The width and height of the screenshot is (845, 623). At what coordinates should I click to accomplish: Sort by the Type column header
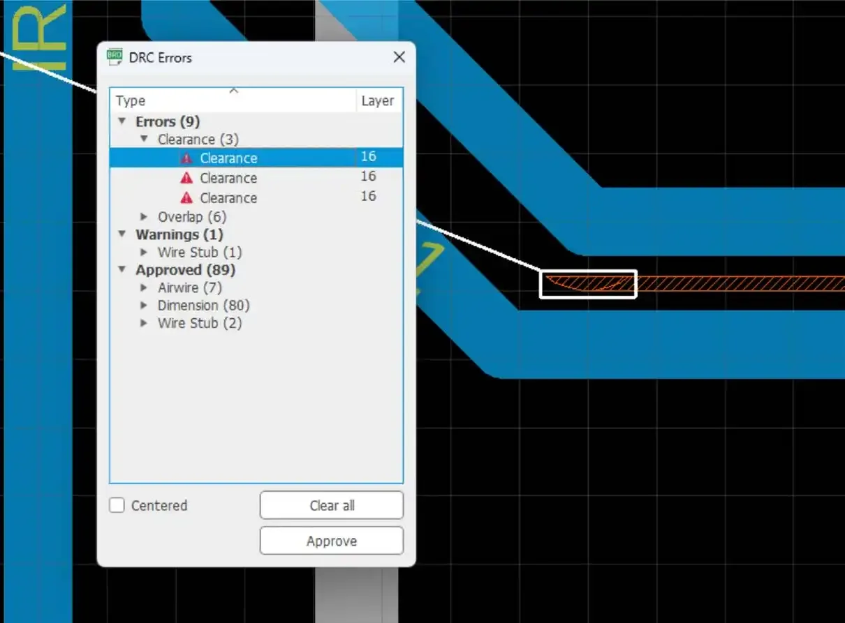[230, 101]
